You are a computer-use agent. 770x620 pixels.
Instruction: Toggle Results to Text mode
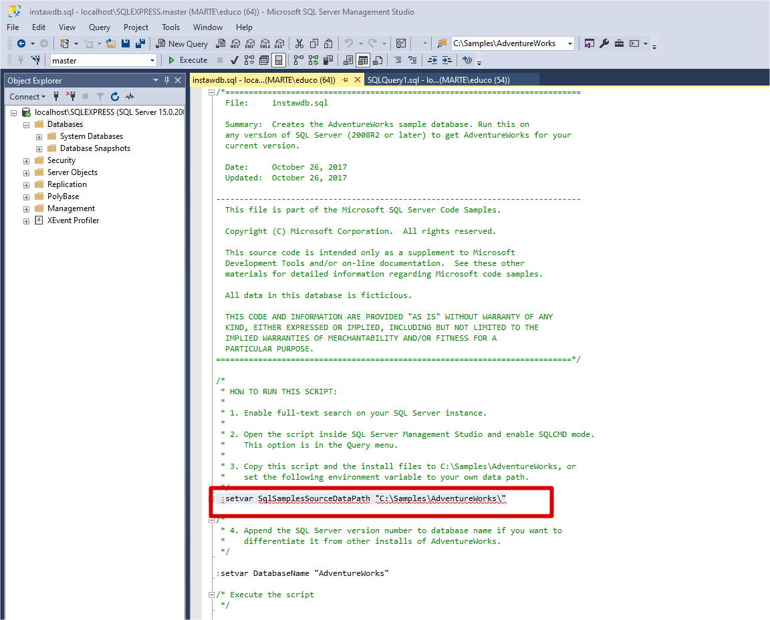coord(348,60)
